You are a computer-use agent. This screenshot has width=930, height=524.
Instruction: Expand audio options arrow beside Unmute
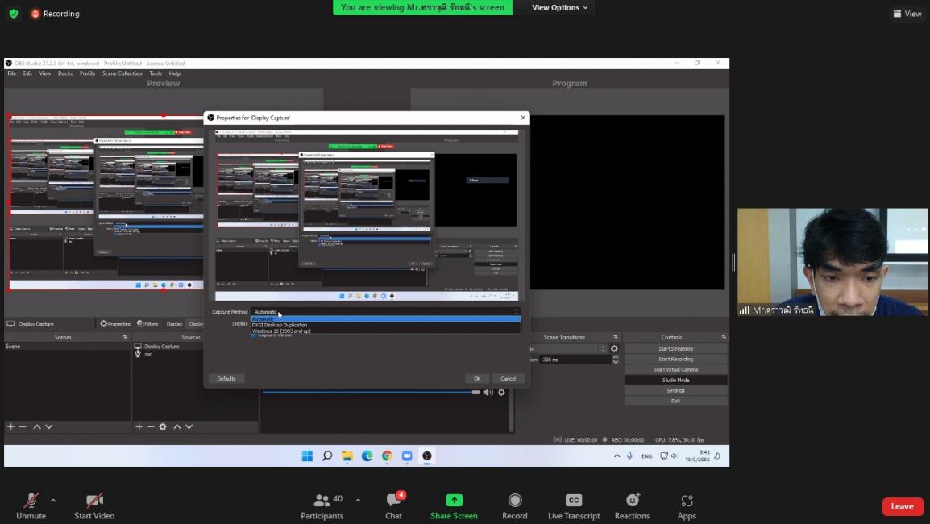pos(53,501)
